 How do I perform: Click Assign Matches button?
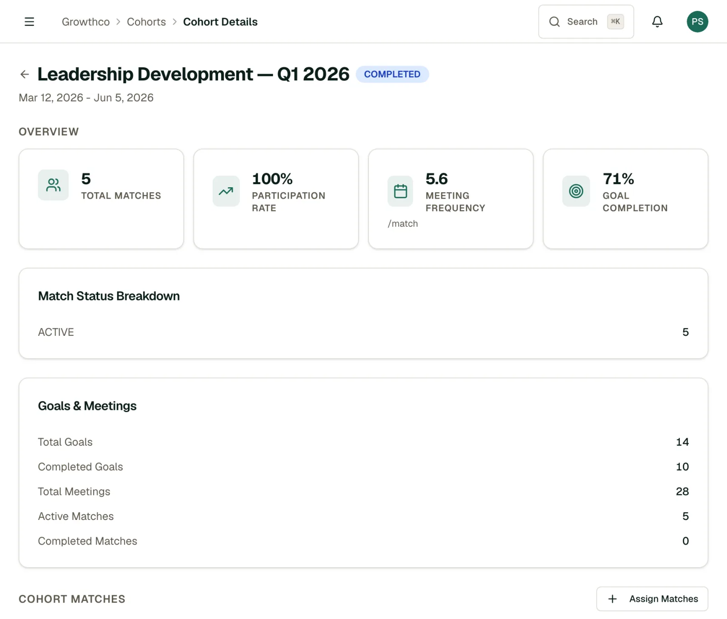[x=652, y=599]
